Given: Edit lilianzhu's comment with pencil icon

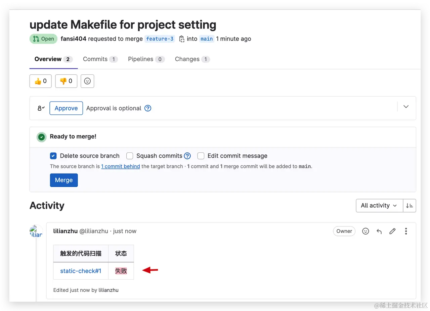Looking at the screenshot, I should pyautogui.click(x=392, y=231).
